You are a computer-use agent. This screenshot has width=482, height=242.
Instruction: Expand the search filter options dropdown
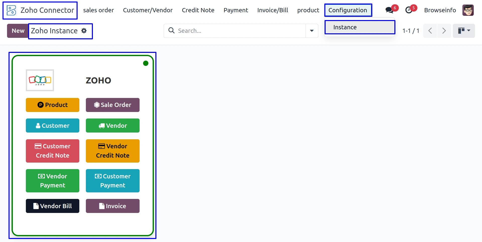(312, 31)
